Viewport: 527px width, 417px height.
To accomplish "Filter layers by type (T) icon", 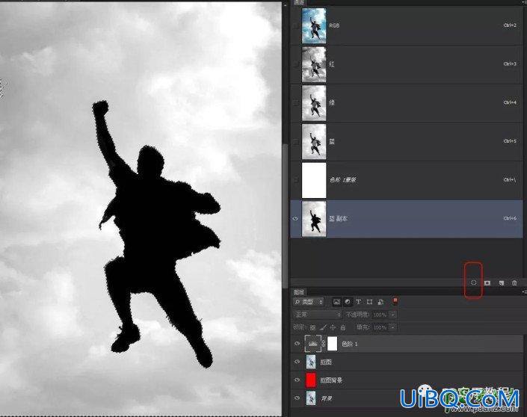I will pos(358,302).
